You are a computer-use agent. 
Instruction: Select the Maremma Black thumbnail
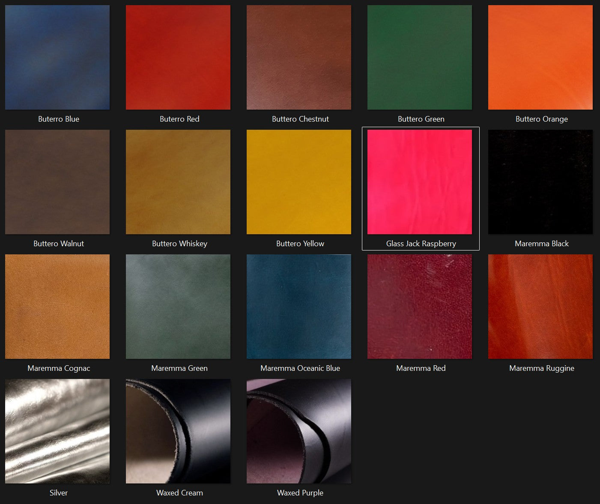(540, 182)
